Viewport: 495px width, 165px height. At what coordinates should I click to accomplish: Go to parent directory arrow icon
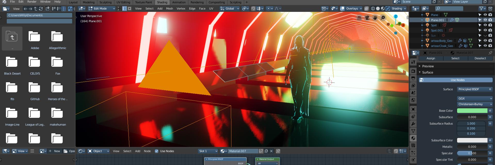pyautogui.click(x=36, y=9)
